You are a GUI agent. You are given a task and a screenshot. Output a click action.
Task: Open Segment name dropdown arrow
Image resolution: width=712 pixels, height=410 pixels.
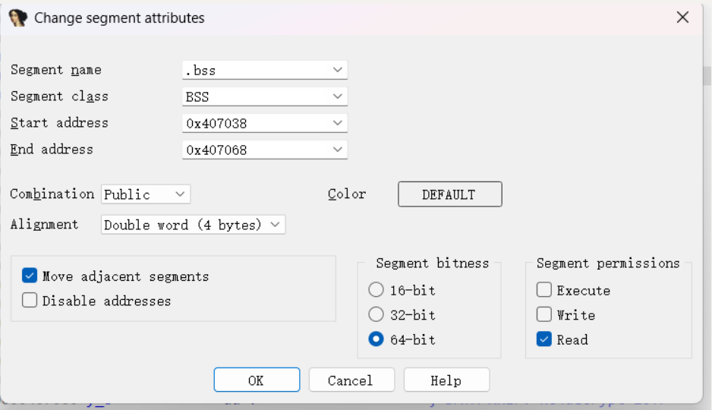(337, 70)
